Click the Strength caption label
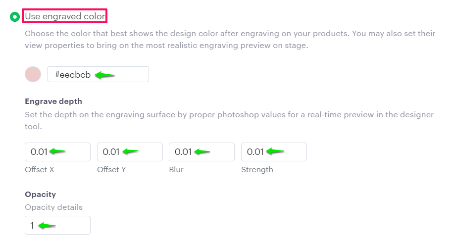Image resolution: width=451 pixels, height=245 pixels. coord(257,169)
